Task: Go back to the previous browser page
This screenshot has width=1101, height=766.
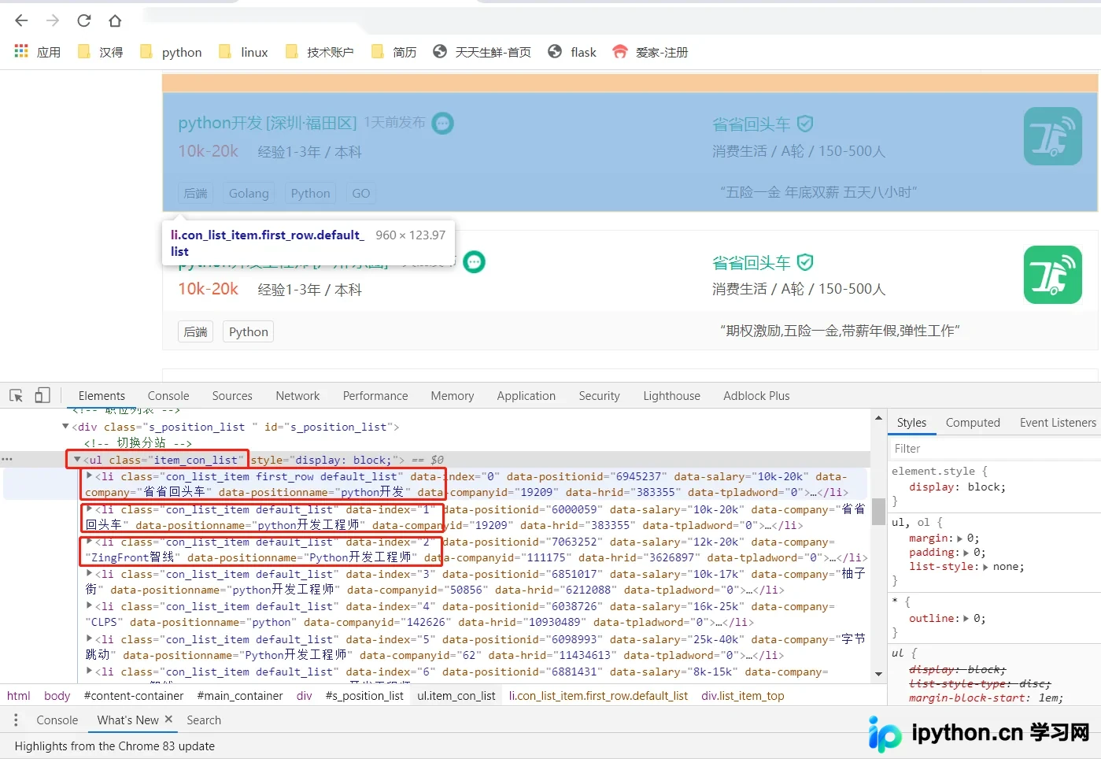Action: point(21,20)
